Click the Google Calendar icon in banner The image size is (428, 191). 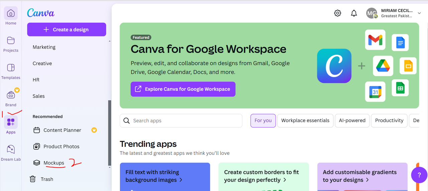pyautogui.click(x=375, y=91)
